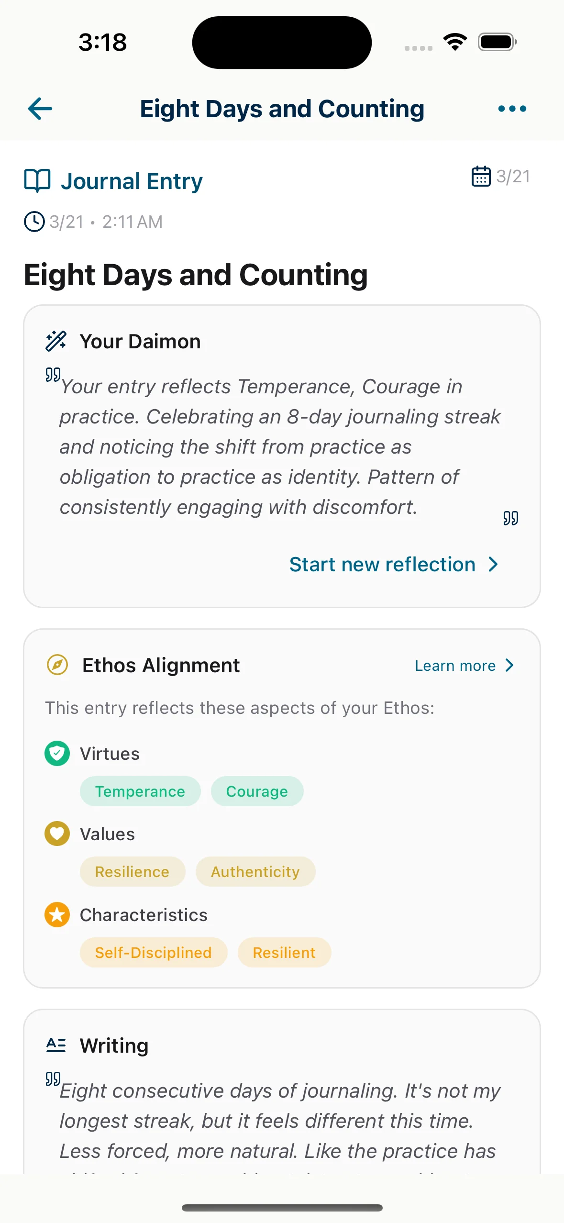Click the calendar icon beside 3/21

480,177
